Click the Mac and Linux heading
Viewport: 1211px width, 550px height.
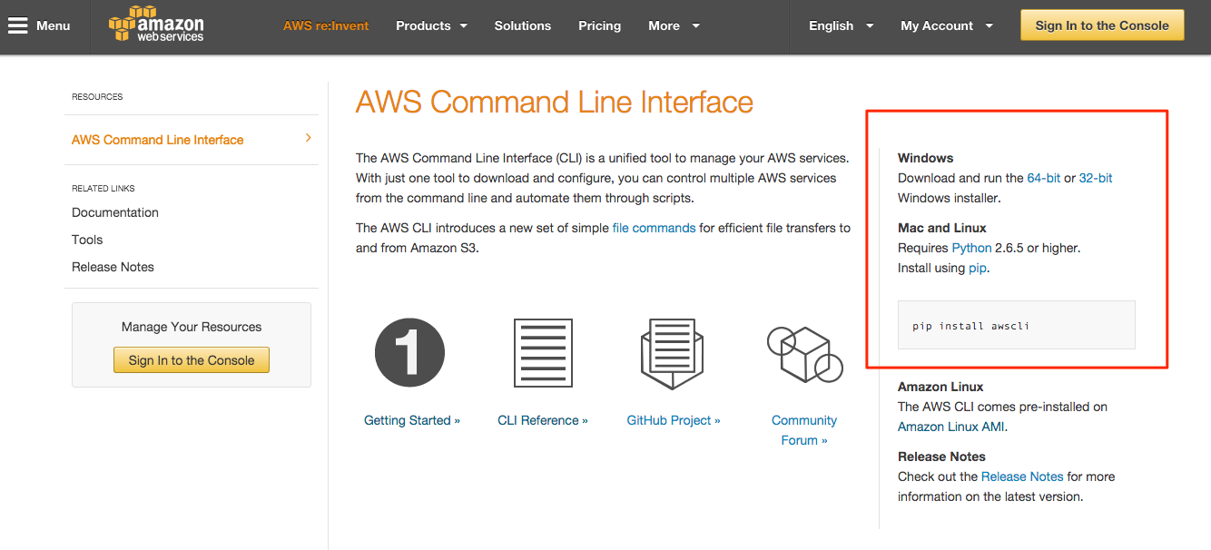942,228
